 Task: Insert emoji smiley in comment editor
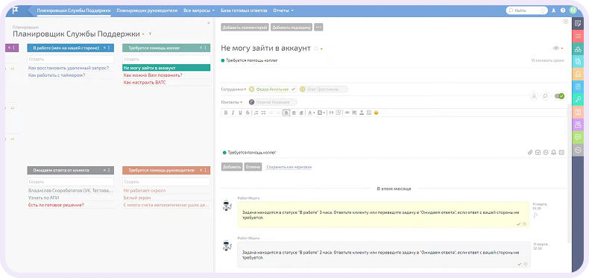click(x=376, y=113)
